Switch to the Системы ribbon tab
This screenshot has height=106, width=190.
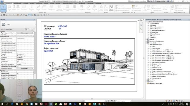click(26, 4)
